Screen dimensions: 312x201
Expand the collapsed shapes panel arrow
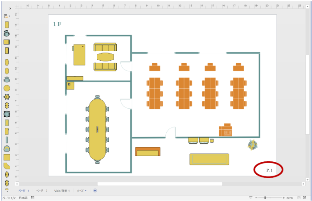click(x=10, y=16)
